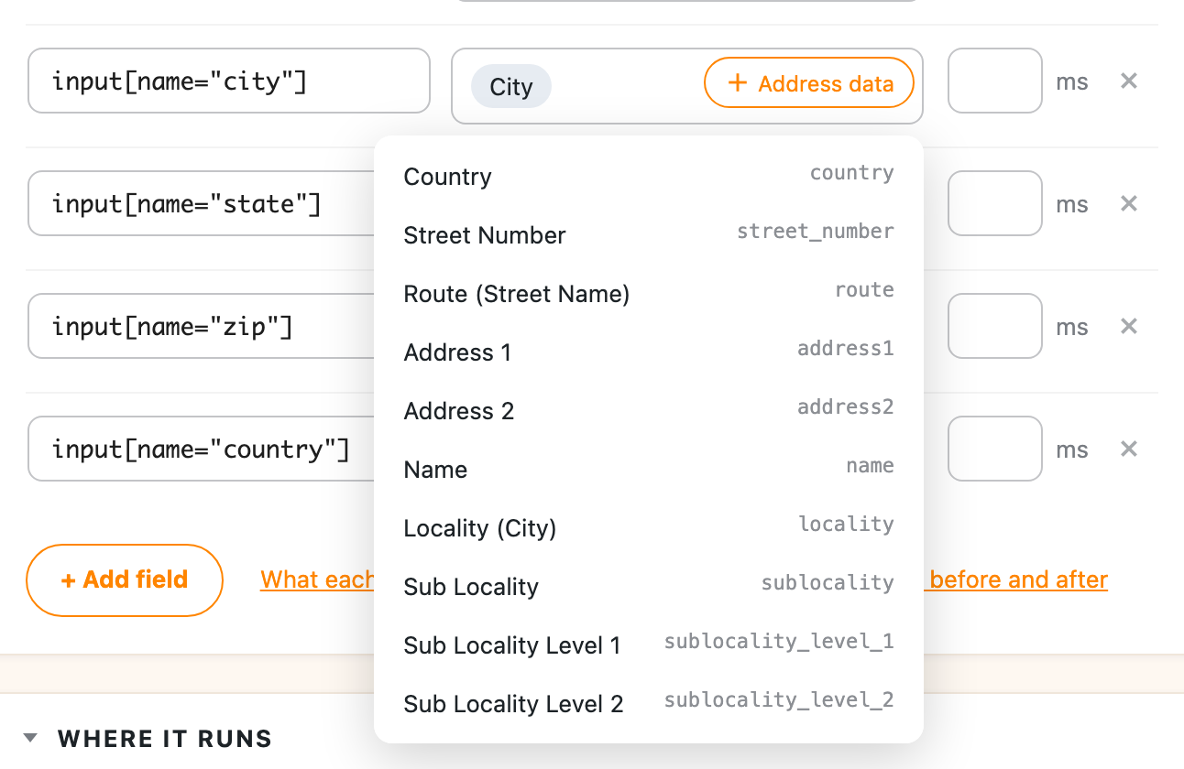
Task: Remove the zip field row
Action: [1129, 326]
